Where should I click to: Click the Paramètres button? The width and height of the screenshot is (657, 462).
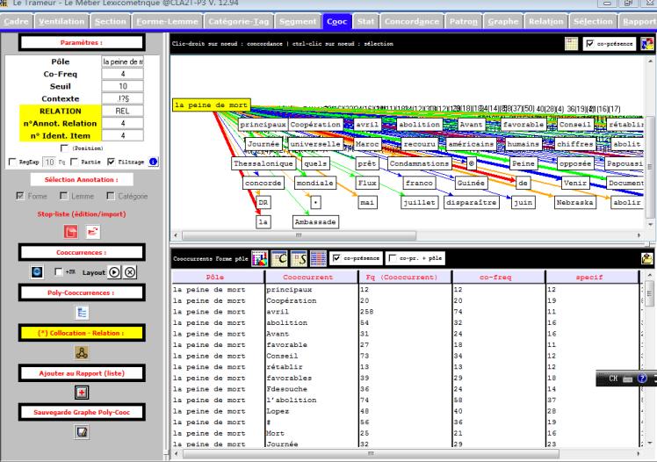click(x=82, y=43)
